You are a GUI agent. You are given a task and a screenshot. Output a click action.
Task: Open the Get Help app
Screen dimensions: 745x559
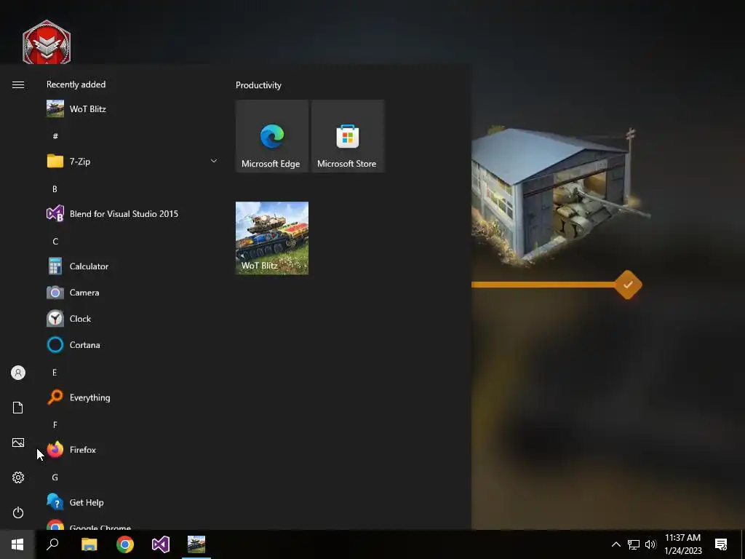(x=131, y=502)
